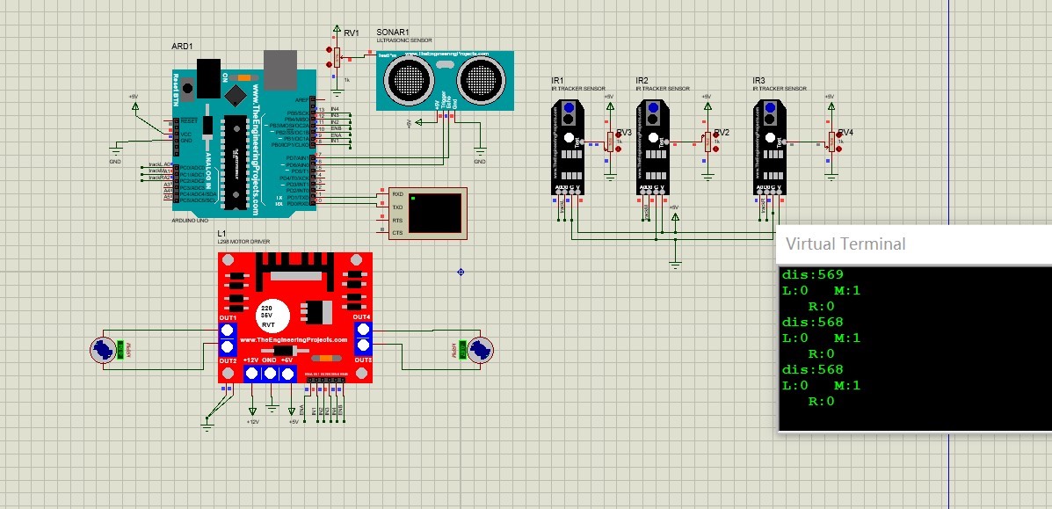Viewport: 1052px width, 509px height.
Task: Click the USB port on the Arduino board
Action: pyautogui.click(x=279, y=69)
